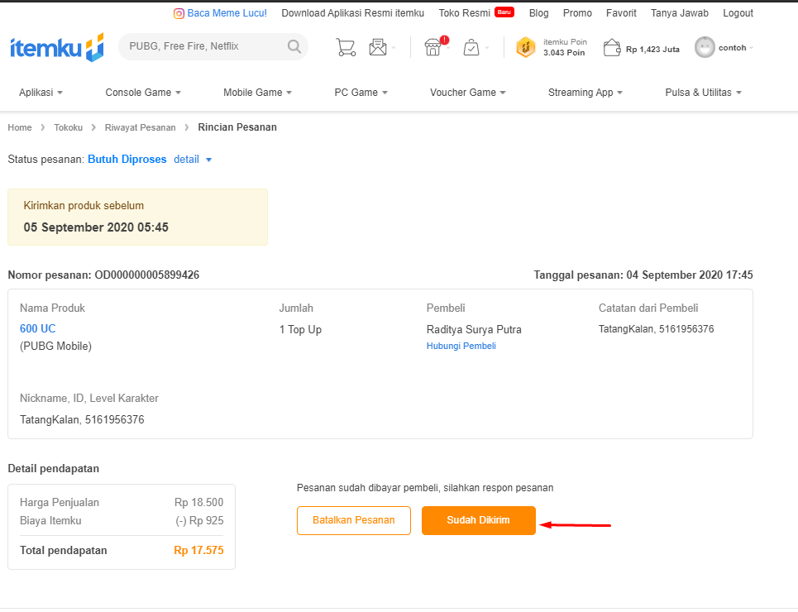Open the Tanya Jawab menu item
Viewport: 798px width, 612px height.
coord(680,13)
